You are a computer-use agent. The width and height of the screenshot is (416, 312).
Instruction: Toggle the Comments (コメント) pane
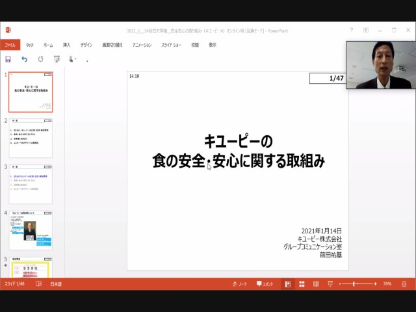pos(265,284)
